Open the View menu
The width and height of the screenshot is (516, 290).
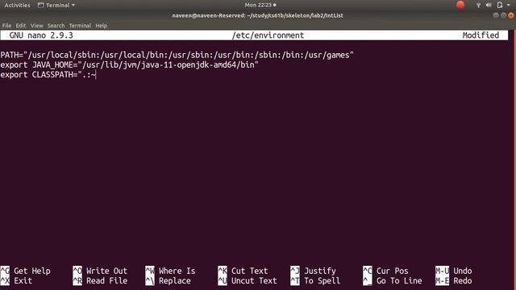[36, 26]
